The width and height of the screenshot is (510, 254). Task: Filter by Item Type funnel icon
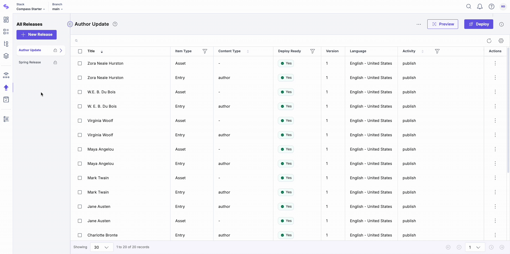pos(205,51)
